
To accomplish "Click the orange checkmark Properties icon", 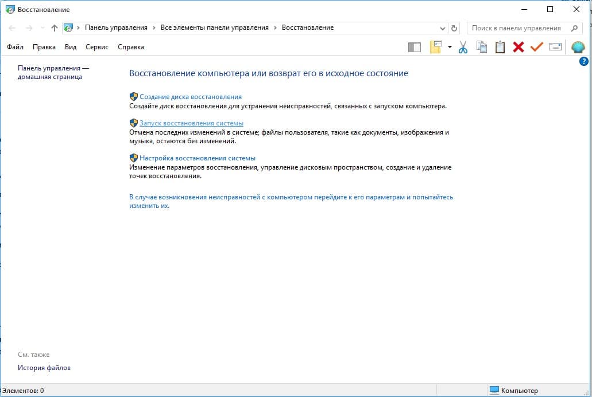I will pyautogui.click(x=537, y=48).
